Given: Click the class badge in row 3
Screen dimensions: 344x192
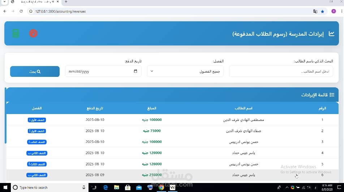Looking at the screenshot, I should pyautogui.click(x=37, y=142).
